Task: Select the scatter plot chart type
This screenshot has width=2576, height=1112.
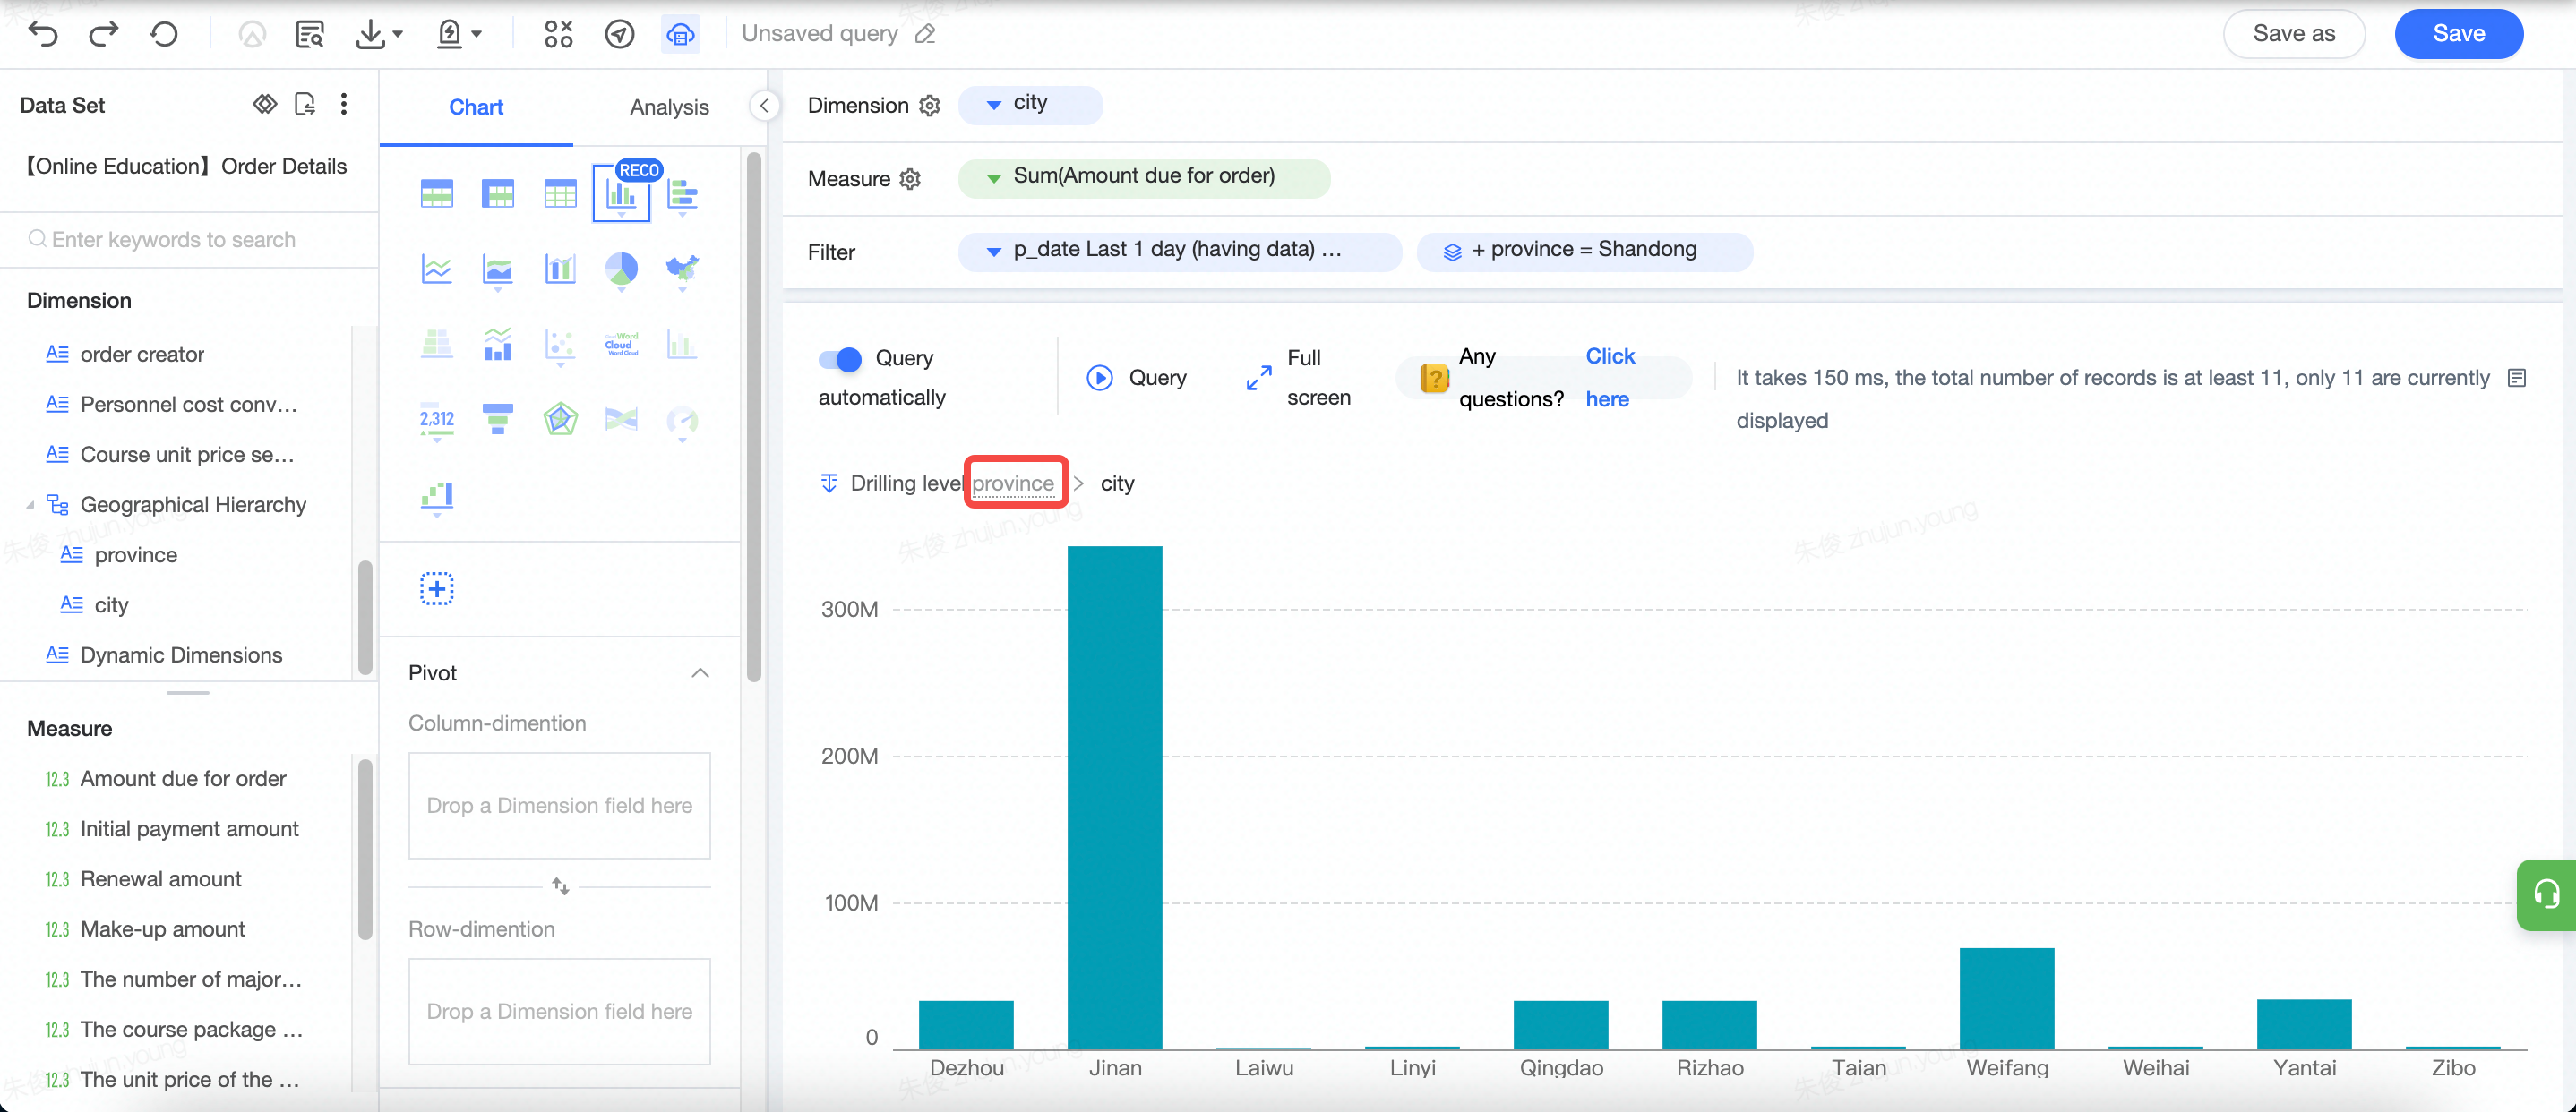Action: [560, 344]
